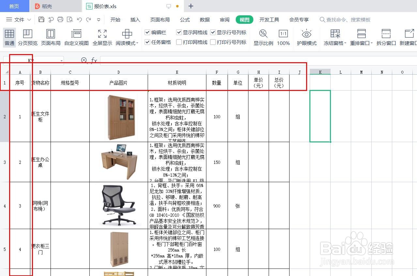This screenshot has height=276, width=417.
Task: Click the 100% zoom button
Action: tap(283, 37)
